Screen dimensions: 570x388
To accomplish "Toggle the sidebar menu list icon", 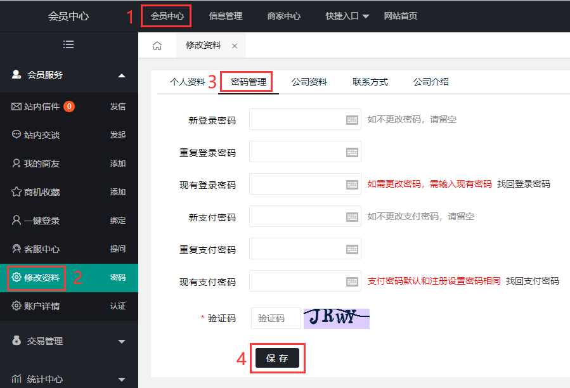I will click(68, 44).
